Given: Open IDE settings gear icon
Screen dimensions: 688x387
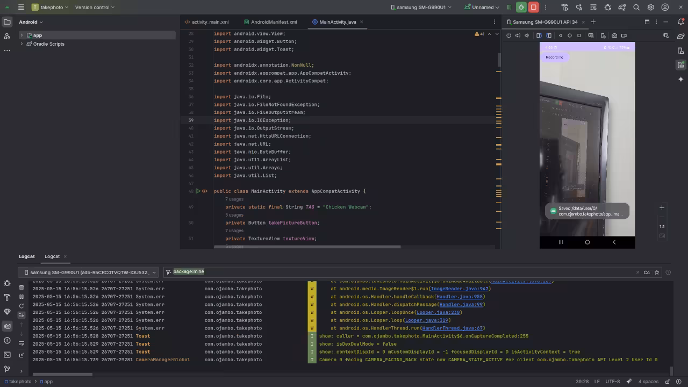Looking at the screenshot, I should click(x=650, y=8).
